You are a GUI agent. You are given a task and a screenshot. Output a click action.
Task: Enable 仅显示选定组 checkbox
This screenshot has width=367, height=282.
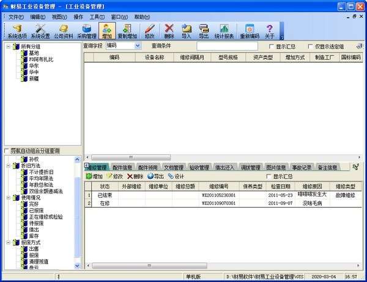point(310,46)
